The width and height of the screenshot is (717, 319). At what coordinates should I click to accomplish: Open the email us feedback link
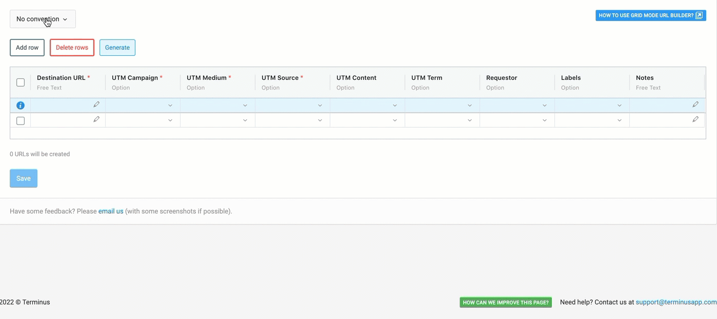pos(110,210)
